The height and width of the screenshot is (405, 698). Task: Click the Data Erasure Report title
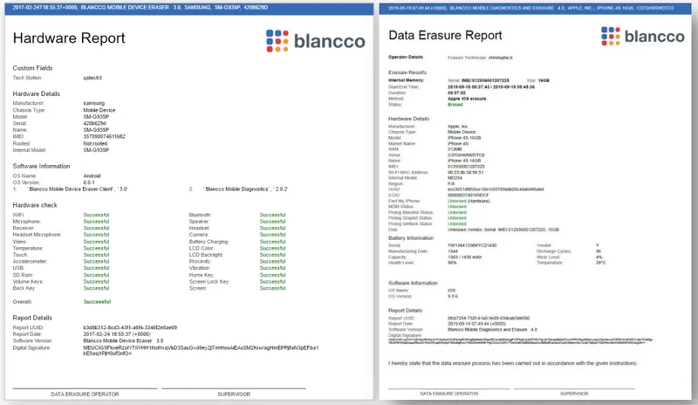445,35
